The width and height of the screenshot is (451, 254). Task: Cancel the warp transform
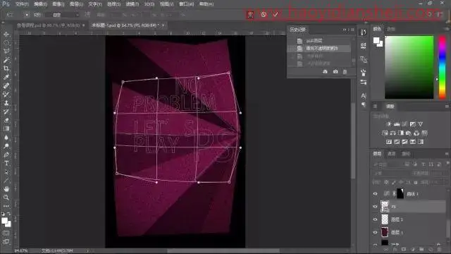point(264,14)
